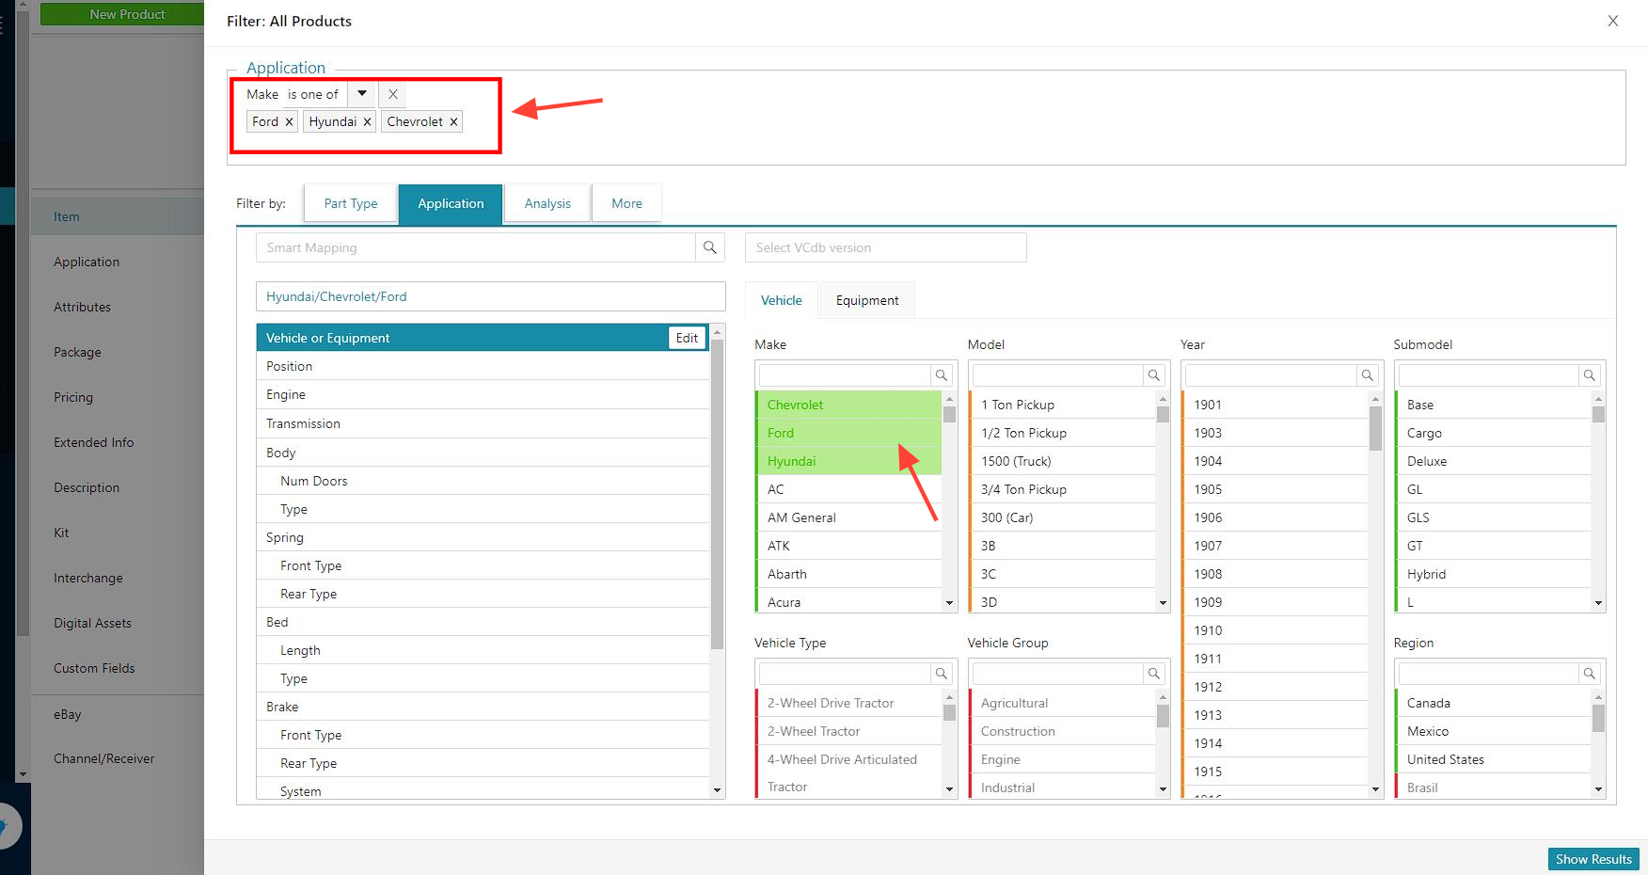The image size is (1648, 875).
Task: Remove the Ford filter chip
Action: (x=289, y=121)
